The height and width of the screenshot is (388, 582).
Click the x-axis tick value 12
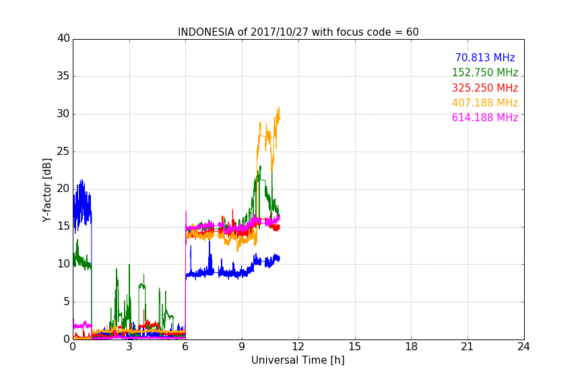[x=298, y=347]
